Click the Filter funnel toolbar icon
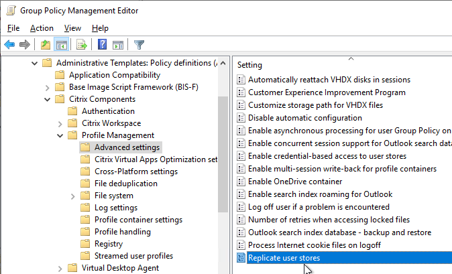 (x=139, y=45)
